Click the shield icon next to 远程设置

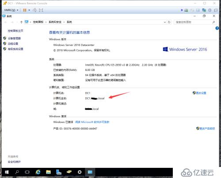tap(5, 44)
